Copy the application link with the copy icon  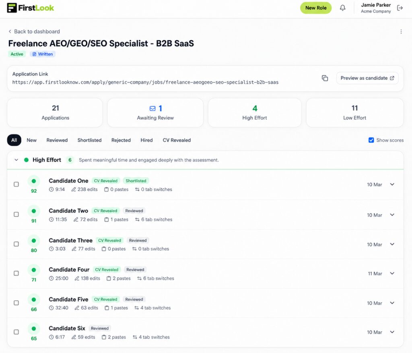325,78
